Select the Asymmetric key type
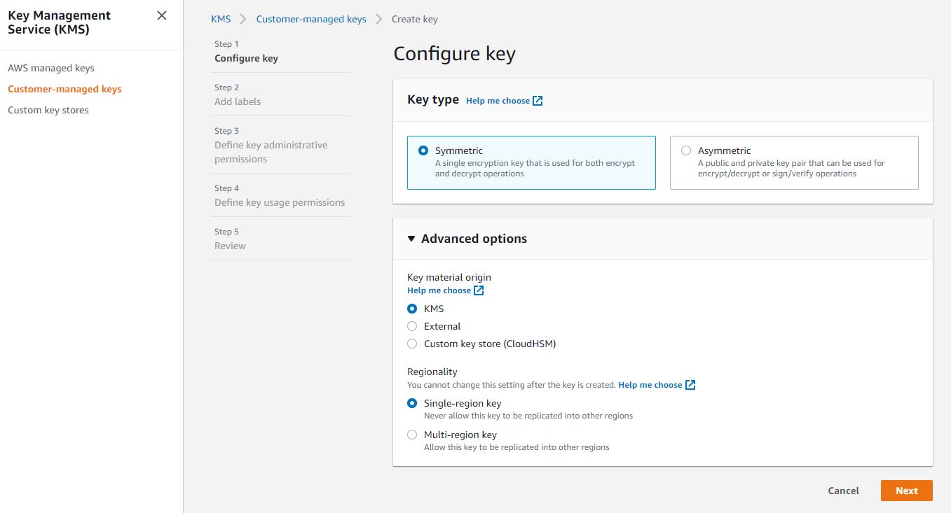951x513 pixels. [685, 150]
